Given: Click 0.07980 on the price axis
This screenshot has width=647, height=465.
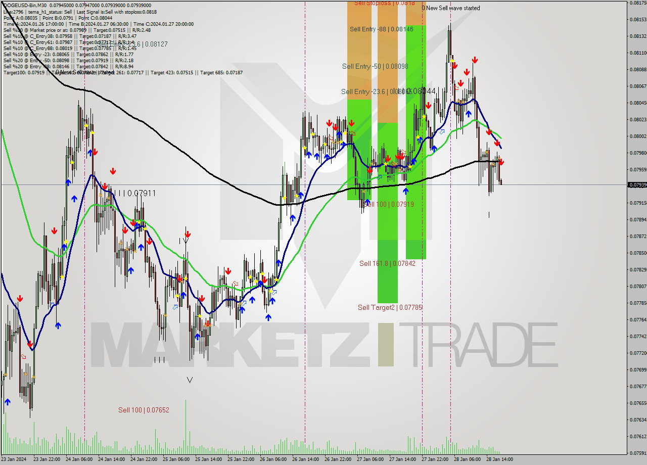Looking at the screenshot, I should point(638,153).
